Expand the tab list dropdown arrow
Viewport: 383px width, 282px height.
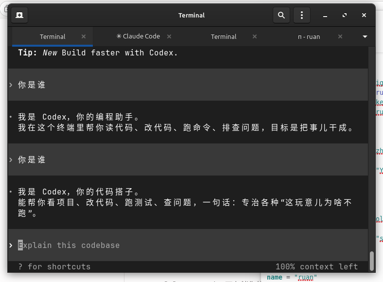(x=365, y=36)
